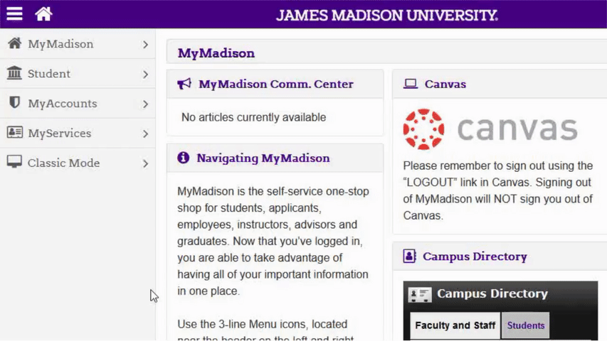
Task: Expand the MyServices chevron arrow
Action: [x=146, y=134]
